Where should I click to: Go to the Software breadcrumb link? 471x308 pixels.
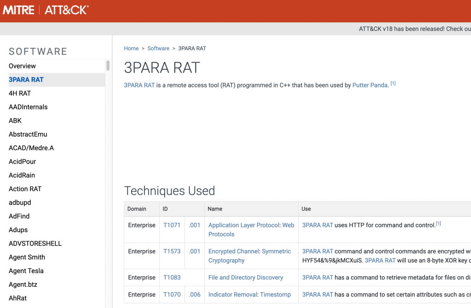click(x=158, y=48)
